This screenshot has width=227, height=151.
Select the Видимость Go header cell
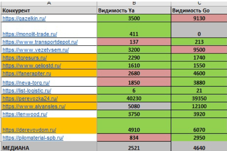199,11
